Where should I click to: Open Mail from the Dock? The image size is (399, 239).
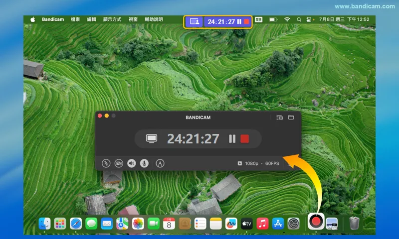107,224
